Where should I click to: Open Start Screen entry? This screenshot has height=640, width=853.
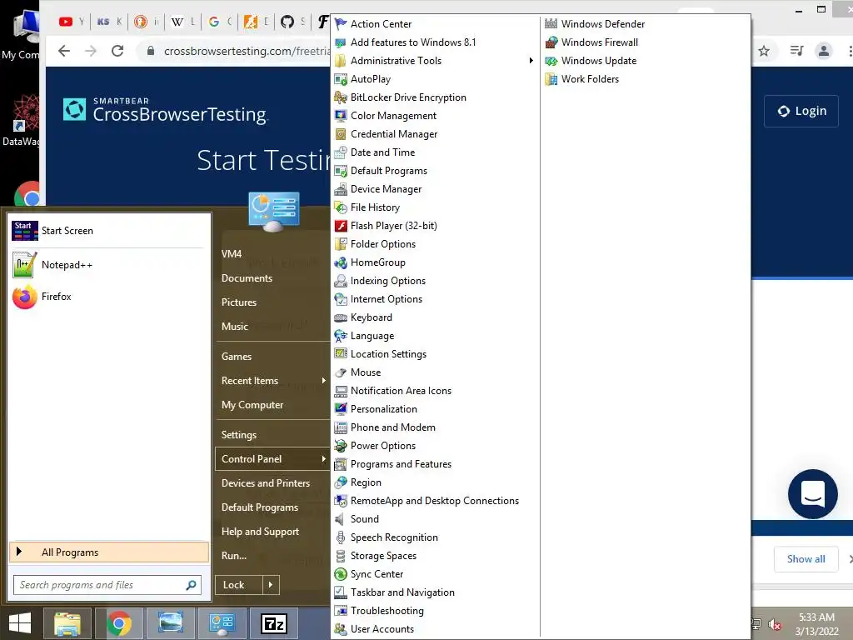pos(109,231)
